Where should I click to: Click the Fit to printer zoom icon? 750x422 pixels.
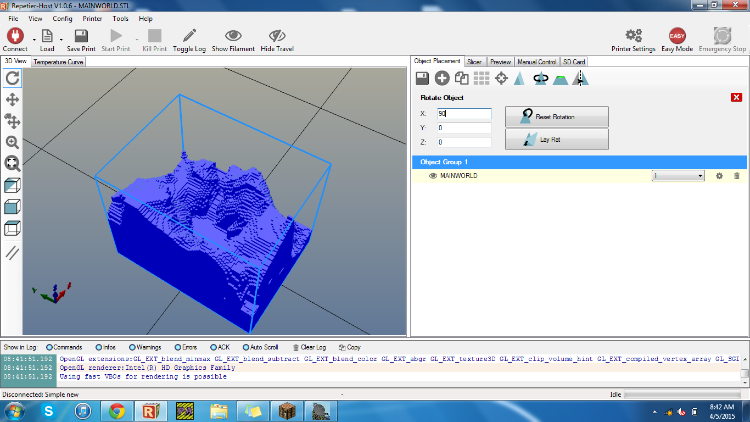coord(12,163)
